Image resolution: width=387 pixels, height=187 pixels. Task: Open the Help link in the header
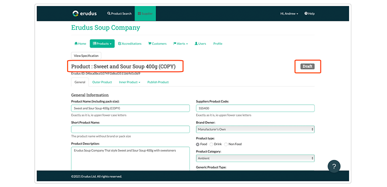[x=310, y=14]
